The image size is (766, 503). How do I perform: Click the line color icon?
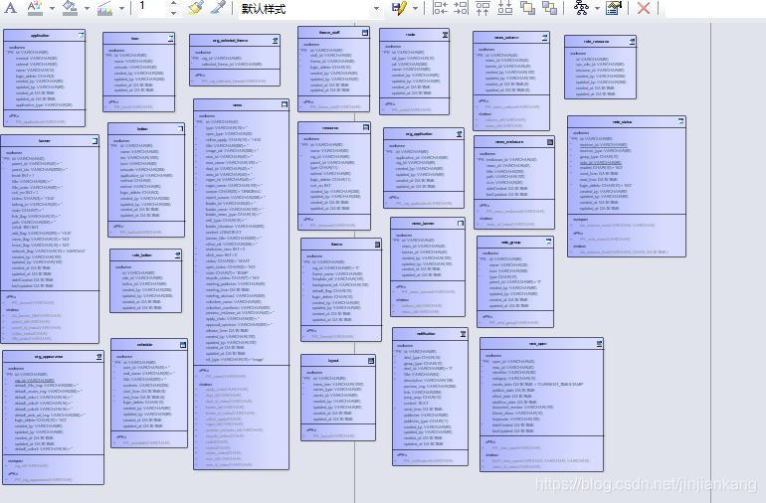tap(104, 7)
